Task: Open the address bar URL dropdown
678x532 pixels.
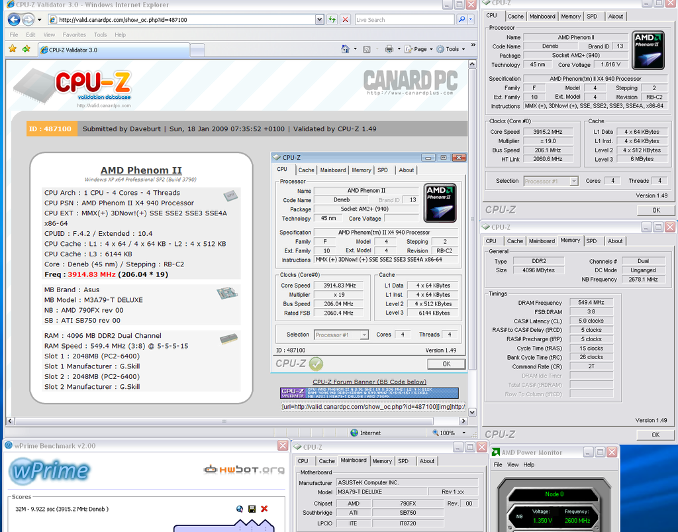Action: [320, 19]
